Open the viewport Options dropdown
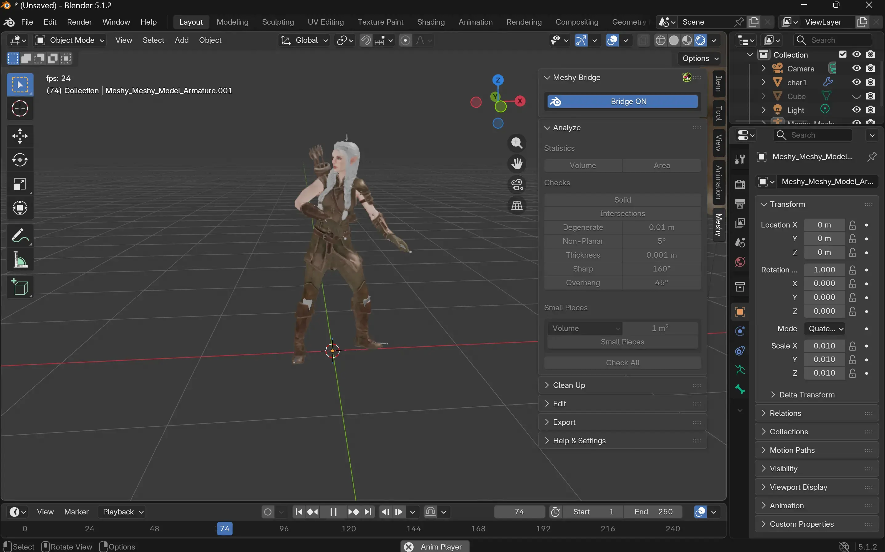The height and width of the screenshot is (552, 885). 700,58
